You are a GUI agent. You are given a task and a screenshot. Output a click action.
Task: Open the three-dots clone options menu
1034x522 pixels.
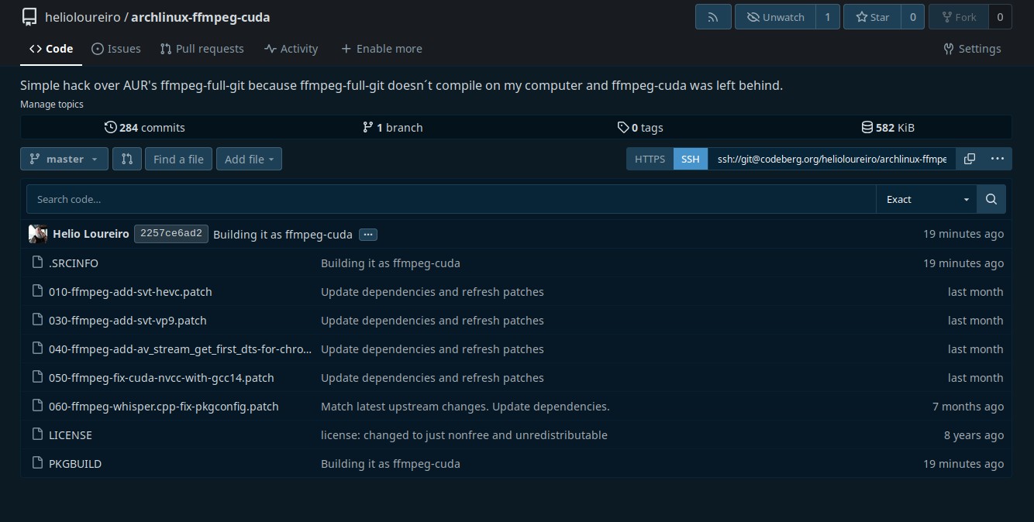pos(997,159)
